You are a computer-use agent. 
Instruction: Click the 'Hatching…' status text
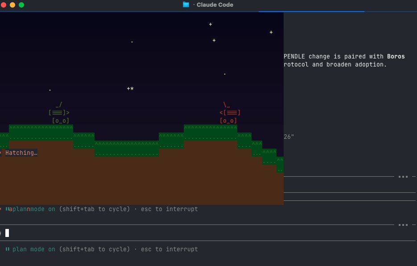point(21,153)
